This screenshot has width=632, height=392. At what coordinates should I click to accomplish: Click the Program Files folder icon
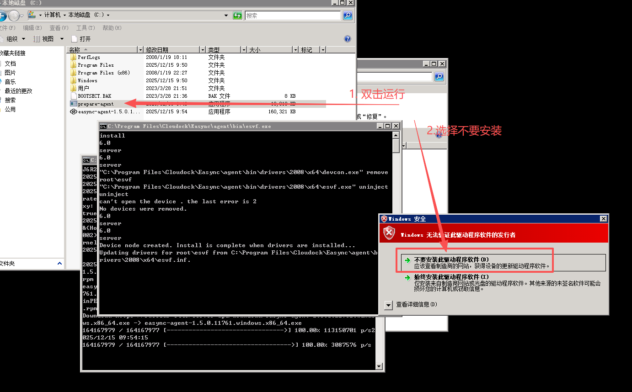click(73, 65)
